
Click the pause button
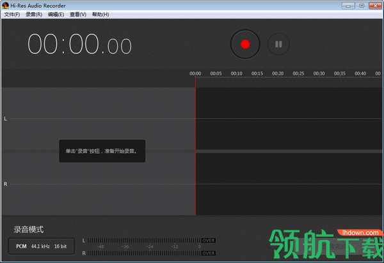tap(278, 44)
